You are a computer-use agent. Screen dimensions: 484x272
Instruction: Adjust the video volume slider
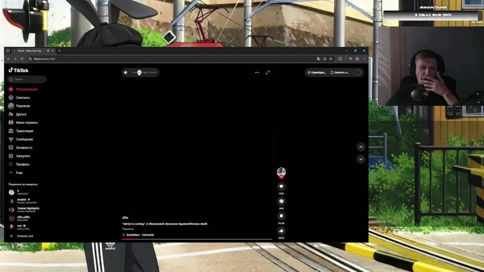(144, 73)
